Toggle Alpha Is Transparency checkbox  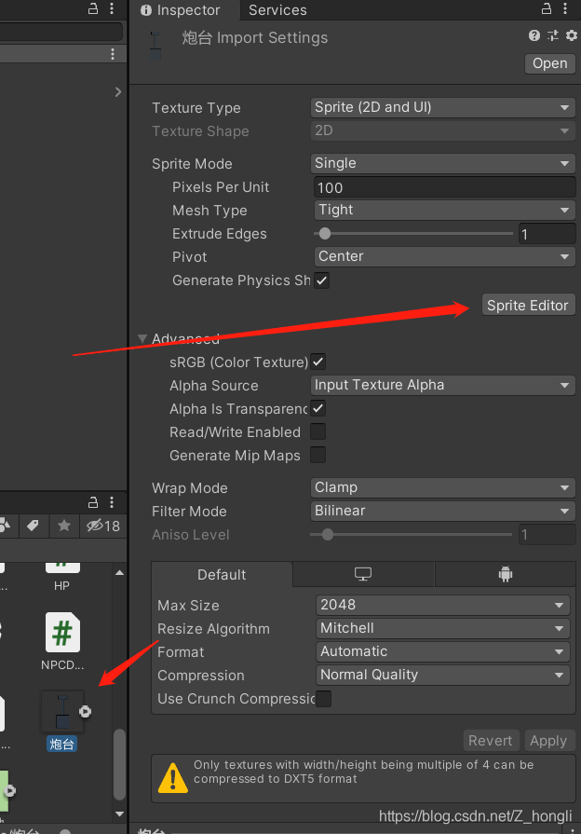(x=318, y=408)
